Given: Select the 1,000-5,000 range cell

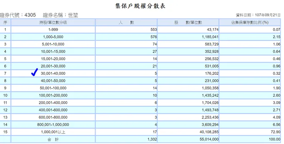Looking at the screenshot, I should coord(53,37).
